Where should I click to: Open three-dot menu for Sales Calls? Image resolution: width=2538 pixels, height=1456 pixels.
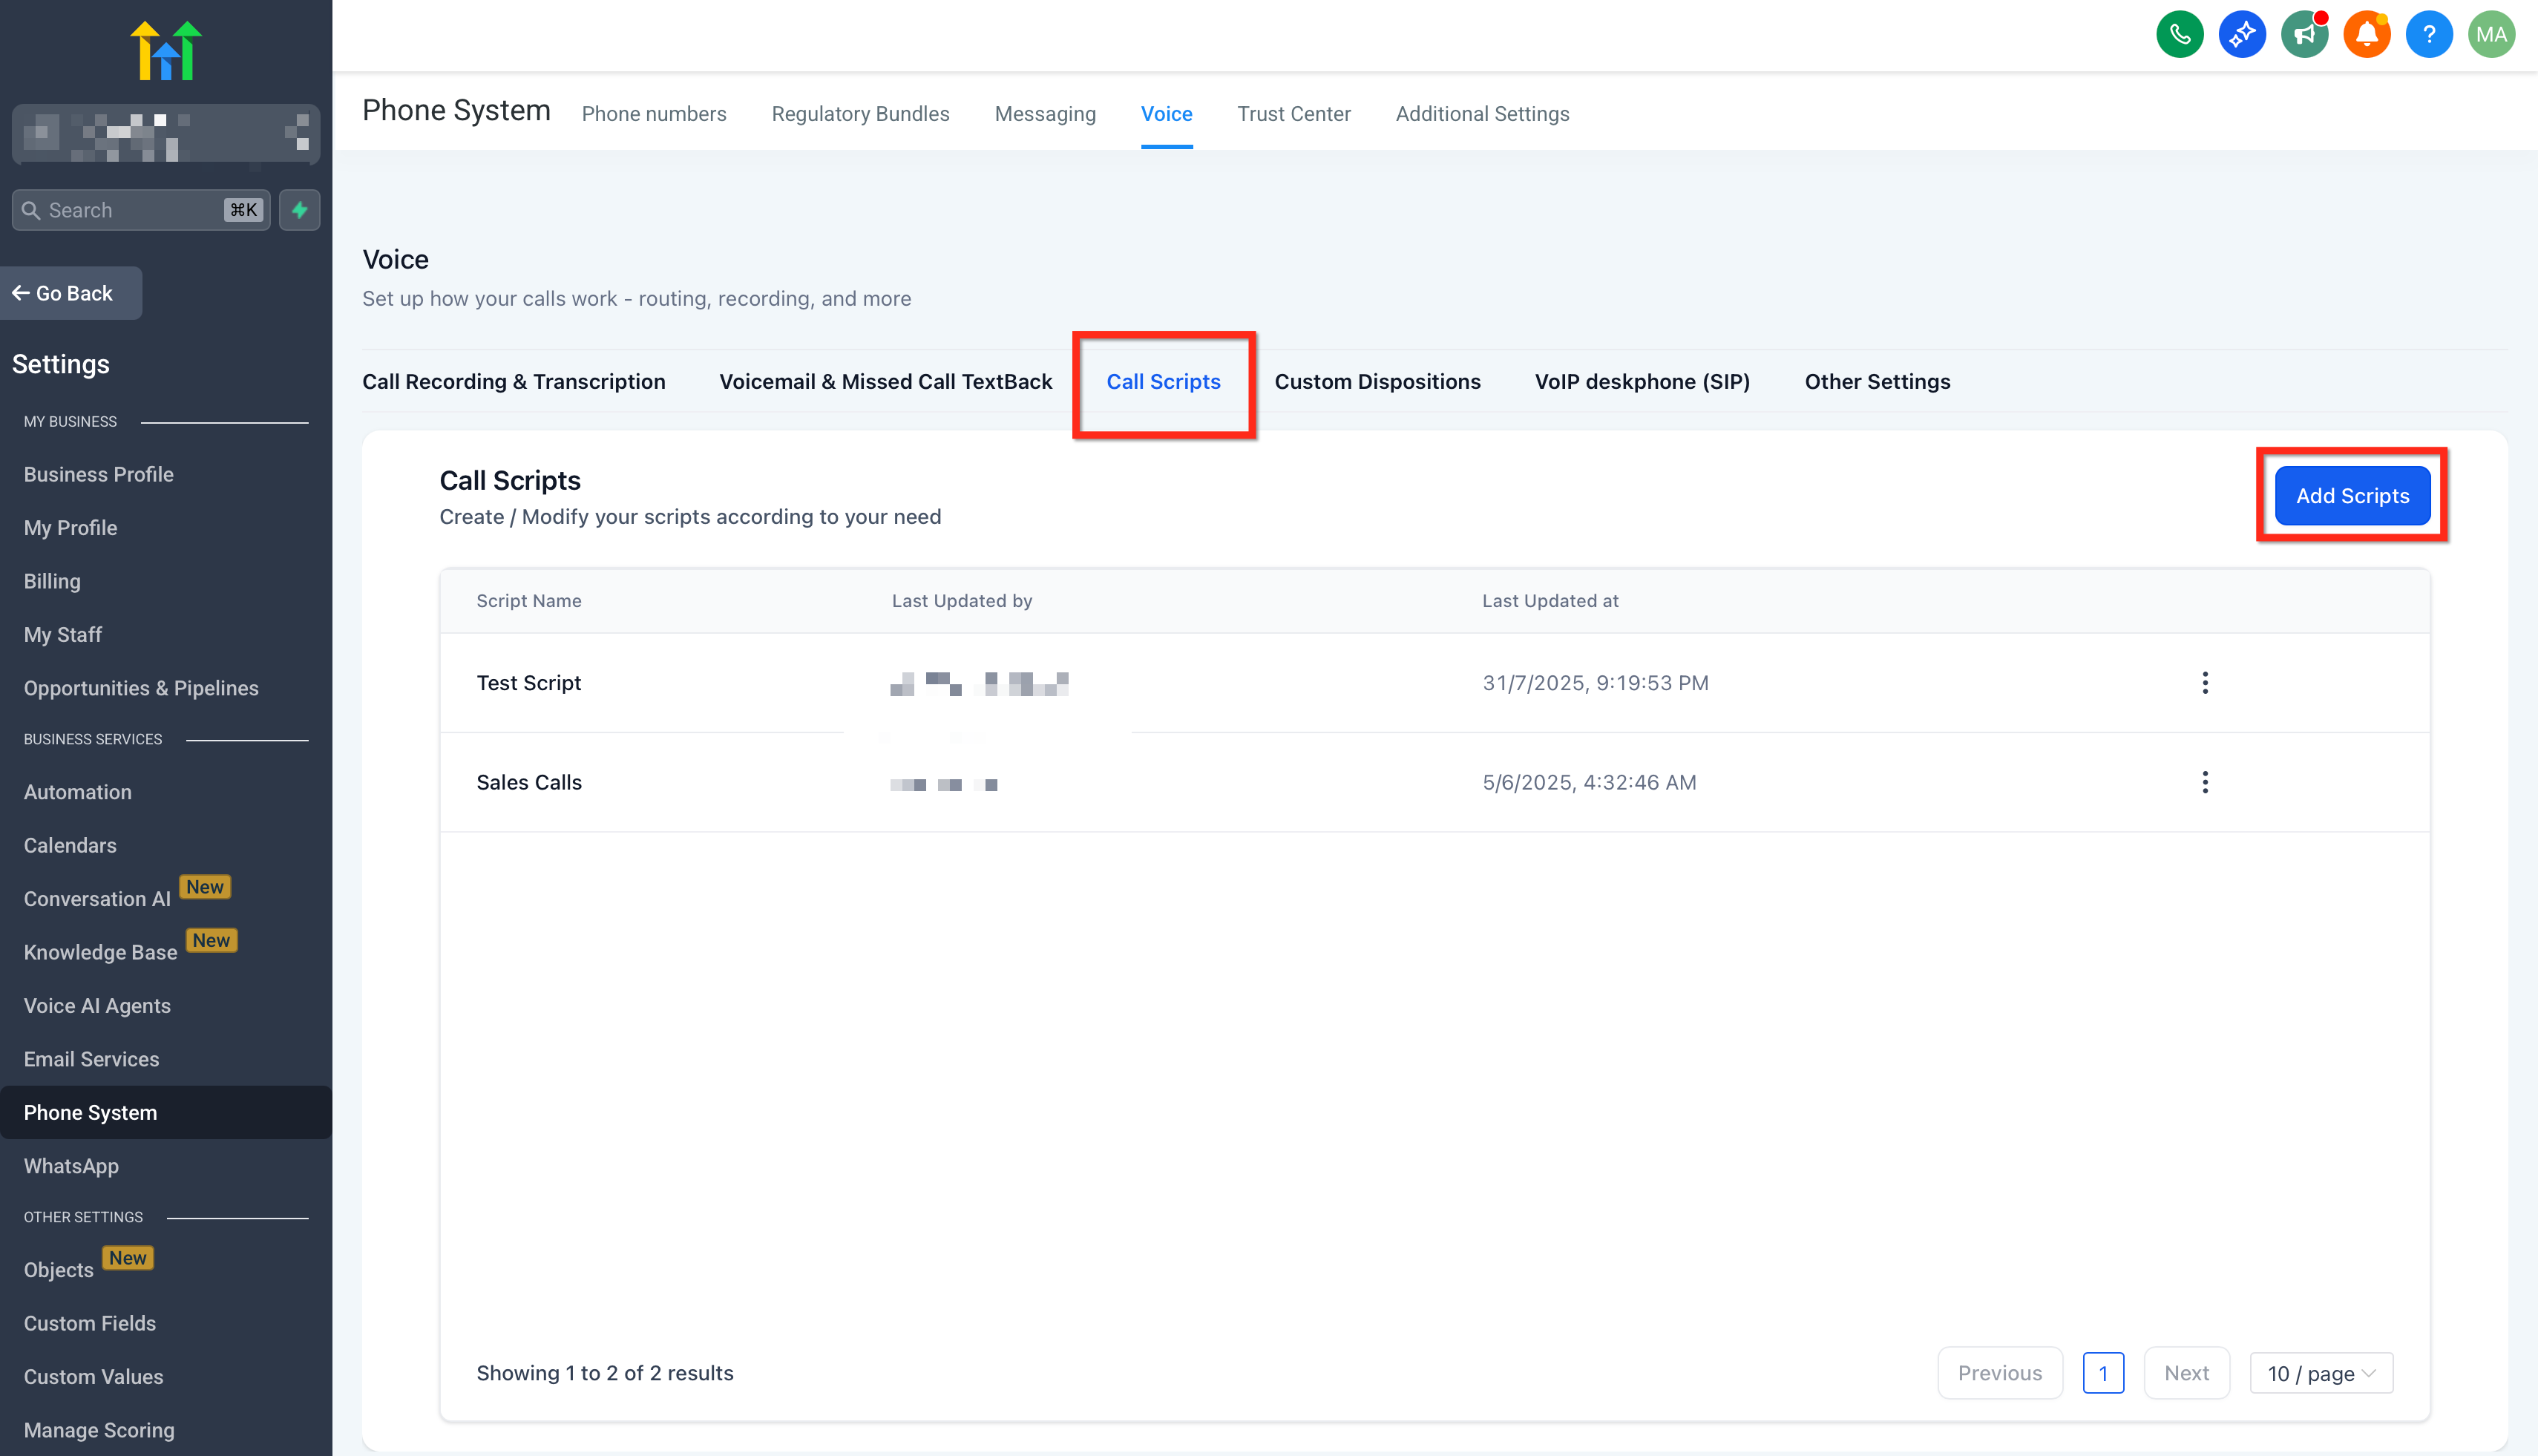click(x=2204, y=782)
